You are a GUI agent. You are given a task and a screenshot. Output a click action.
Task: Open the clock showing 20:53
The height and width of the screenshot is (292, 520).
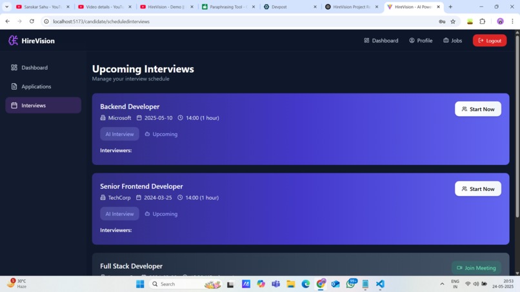click(x=503, y=284)
